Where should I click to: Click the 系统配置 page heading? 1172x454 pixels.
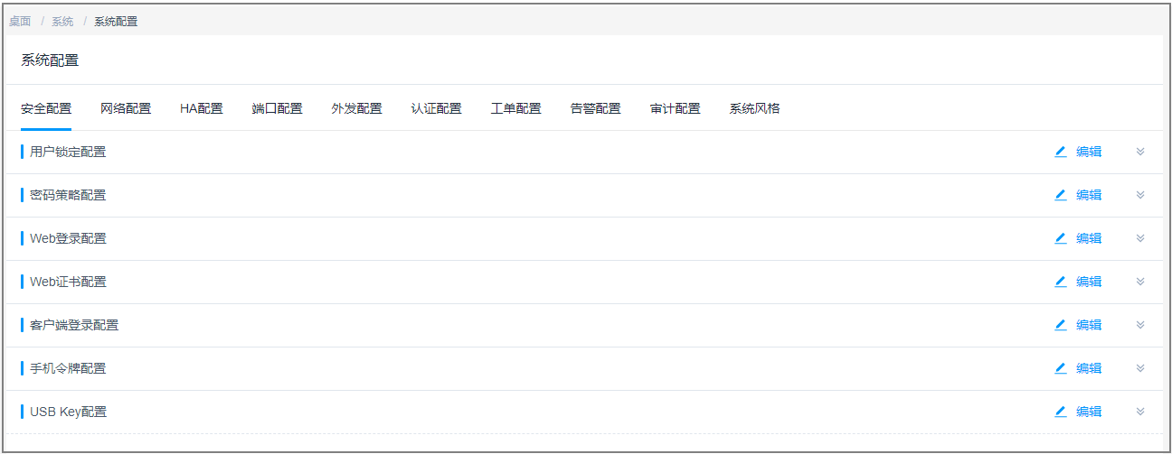click(x=50, y=60)
